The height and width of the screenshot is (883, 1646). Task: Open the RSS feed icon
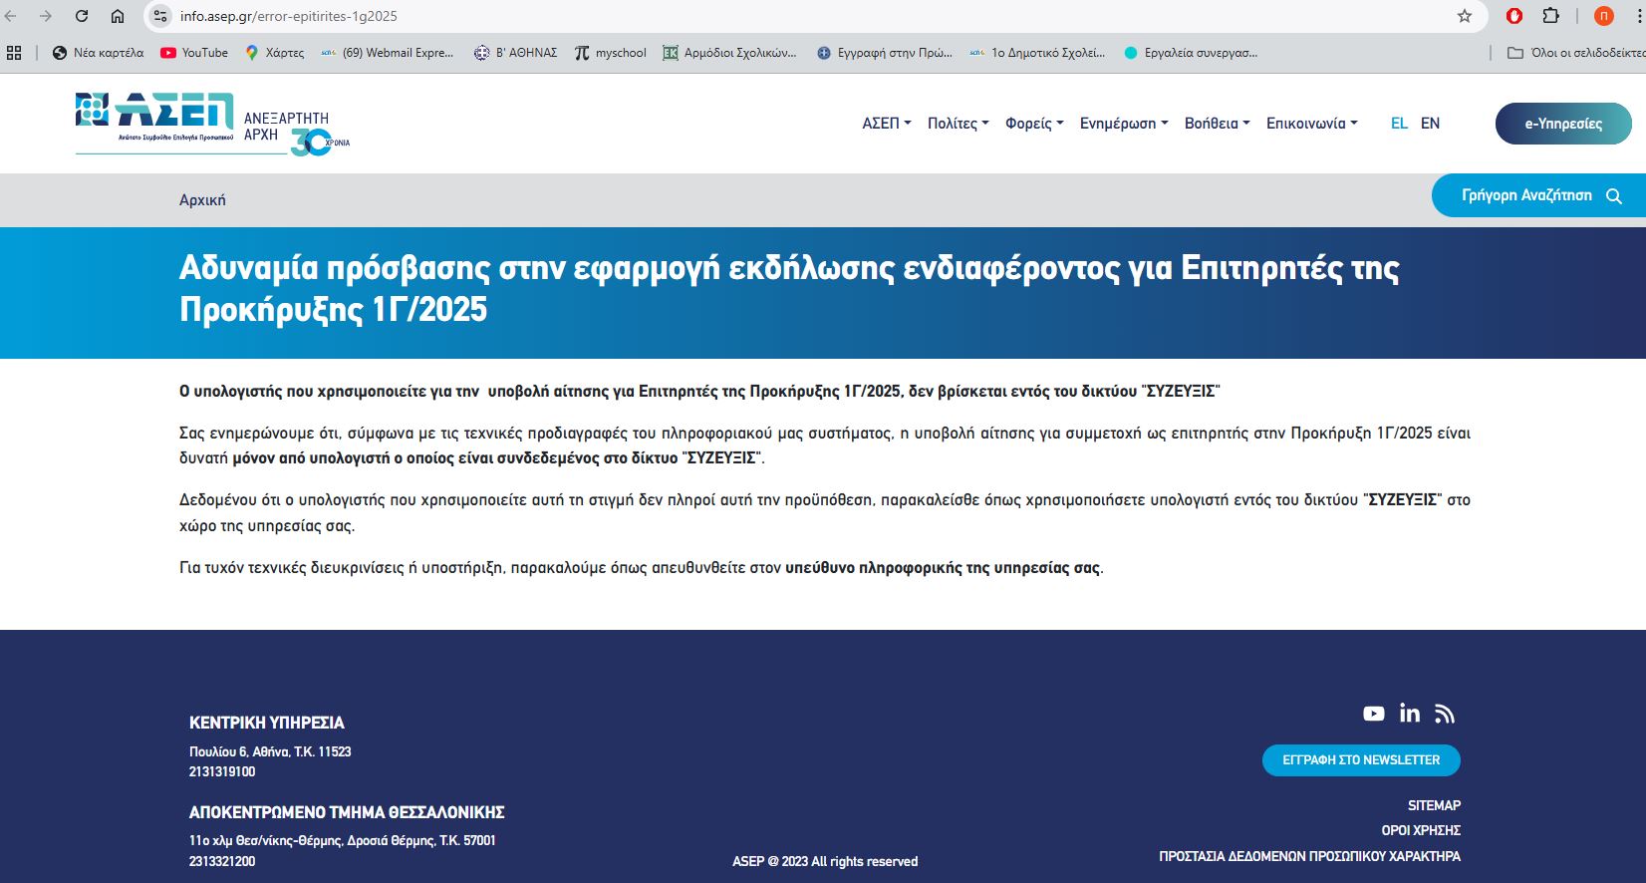(1445, 714)
